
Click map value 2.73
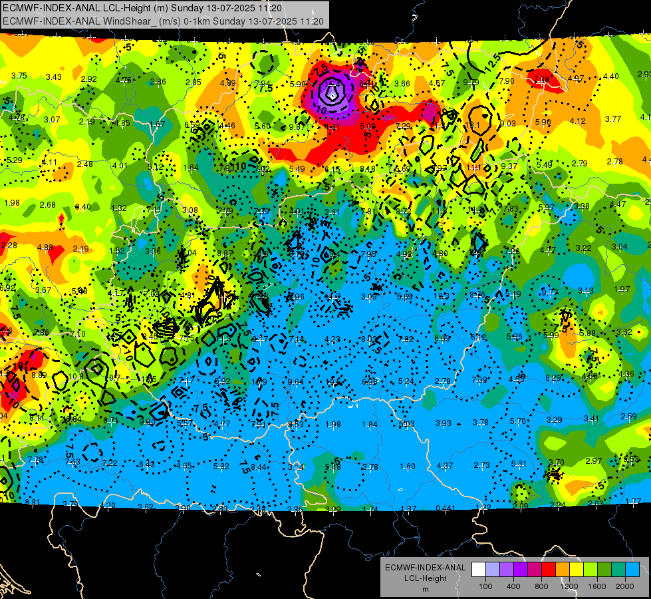click(x=482, y=465)
